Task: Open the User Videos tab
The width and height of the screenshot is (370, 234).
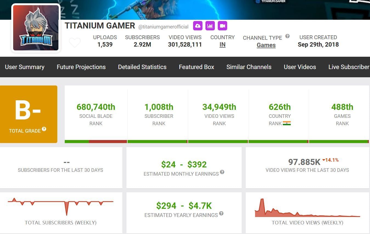Action: pos(300,67)
